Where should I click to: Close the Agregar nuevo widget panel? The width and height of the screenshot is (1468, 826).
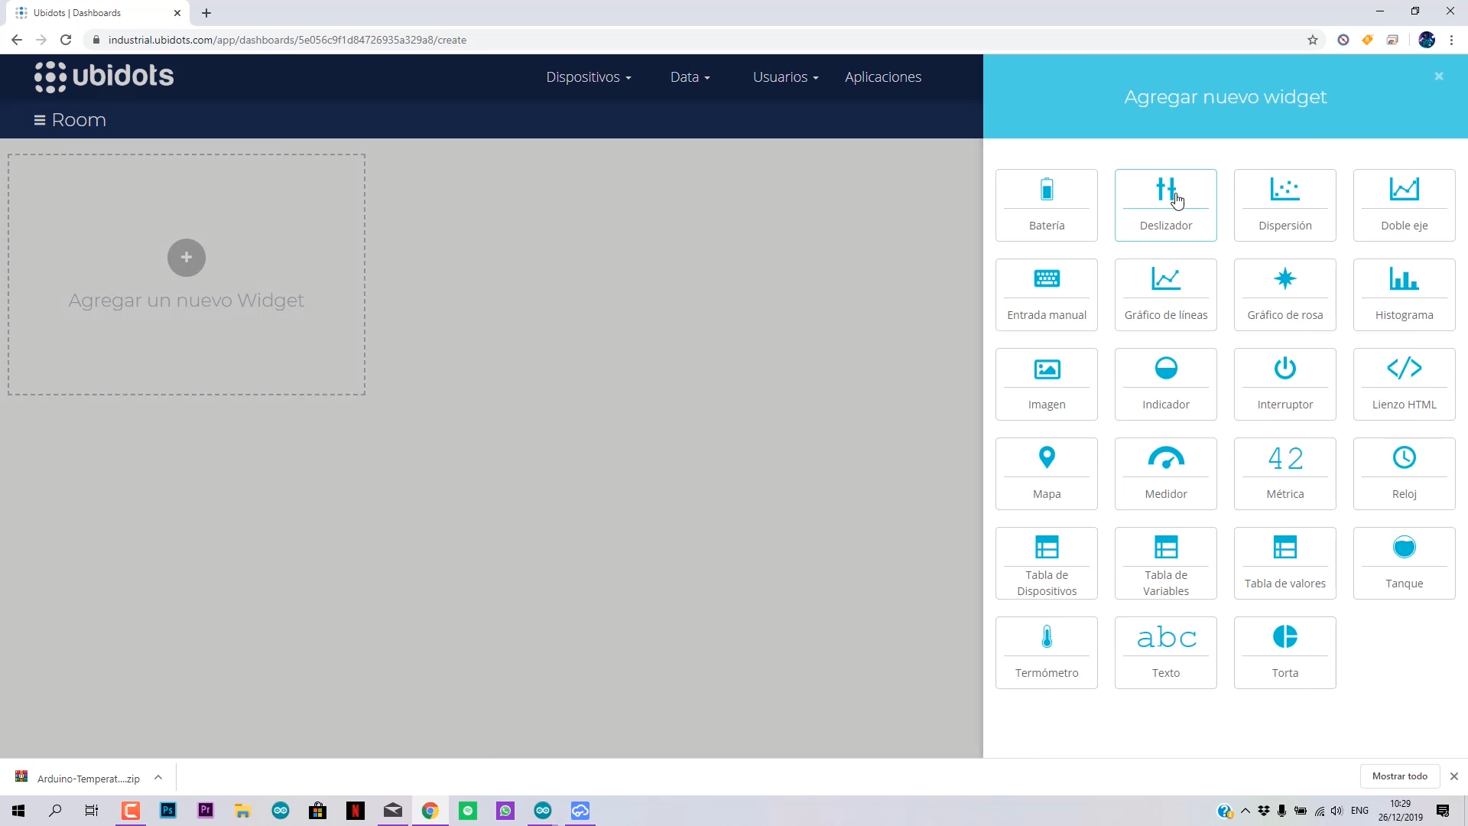[x=1438, y=76]
